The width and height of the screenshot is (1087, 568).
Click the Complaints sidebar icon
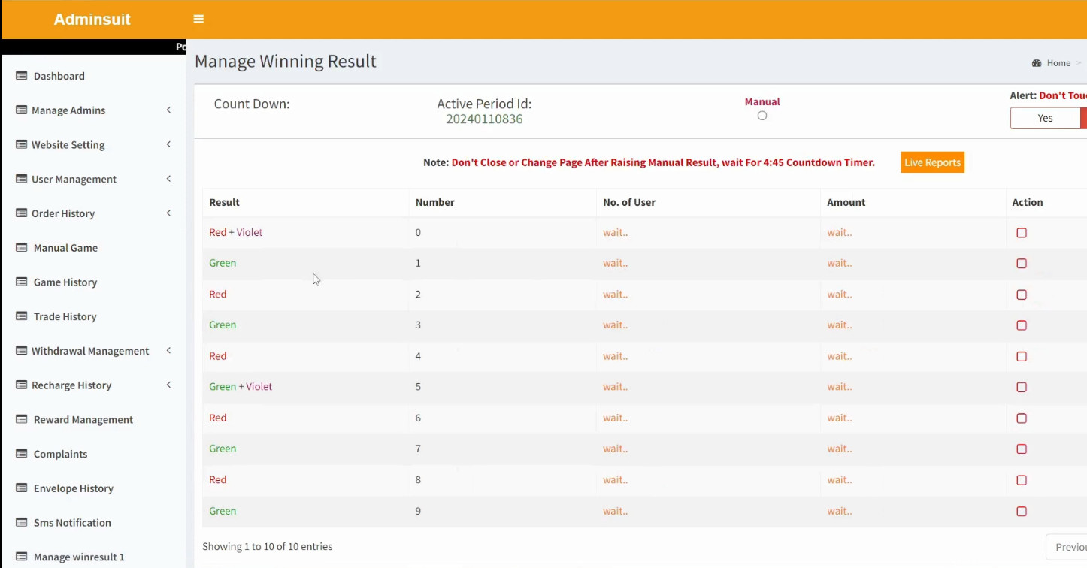pyautogui.click(x=21, y=454)
